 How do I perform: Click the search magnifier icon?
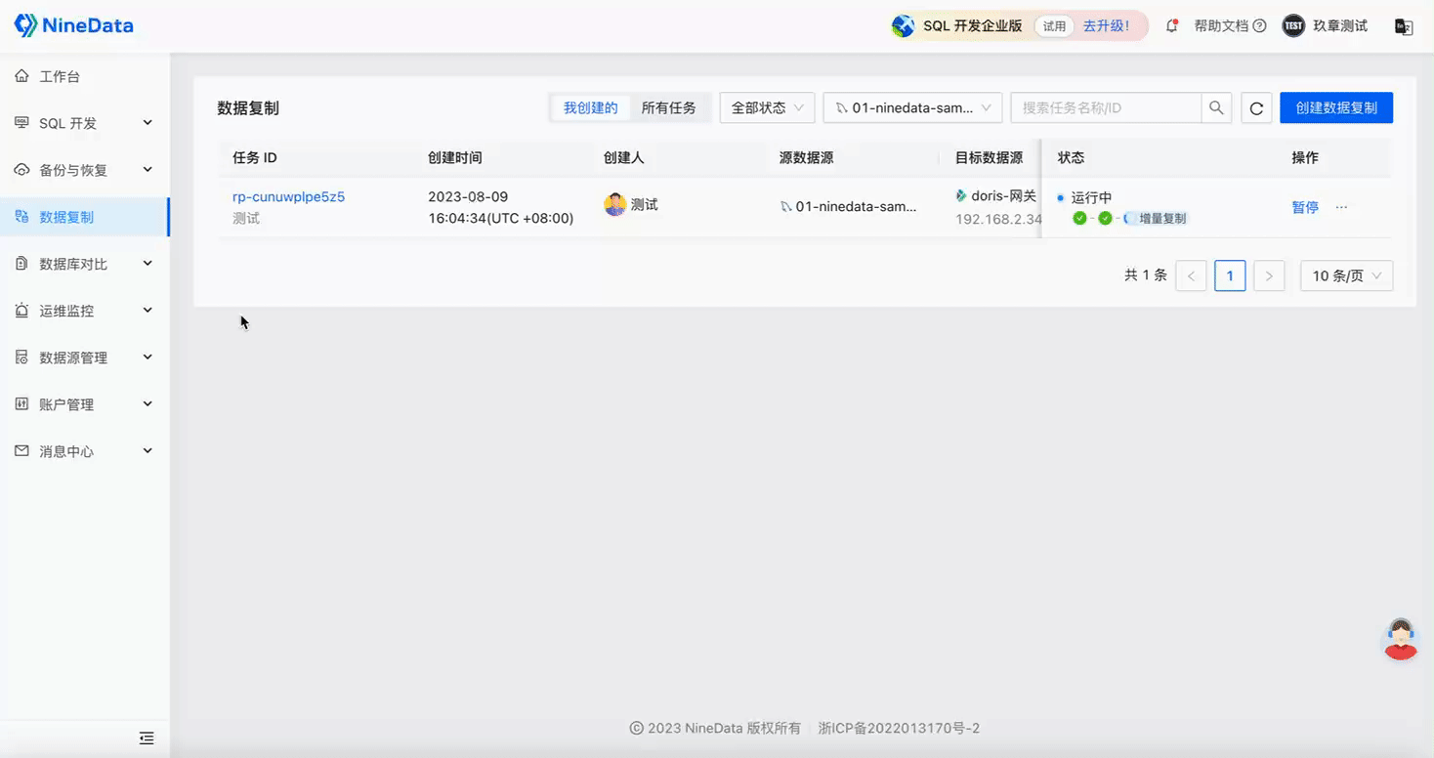1216,107
